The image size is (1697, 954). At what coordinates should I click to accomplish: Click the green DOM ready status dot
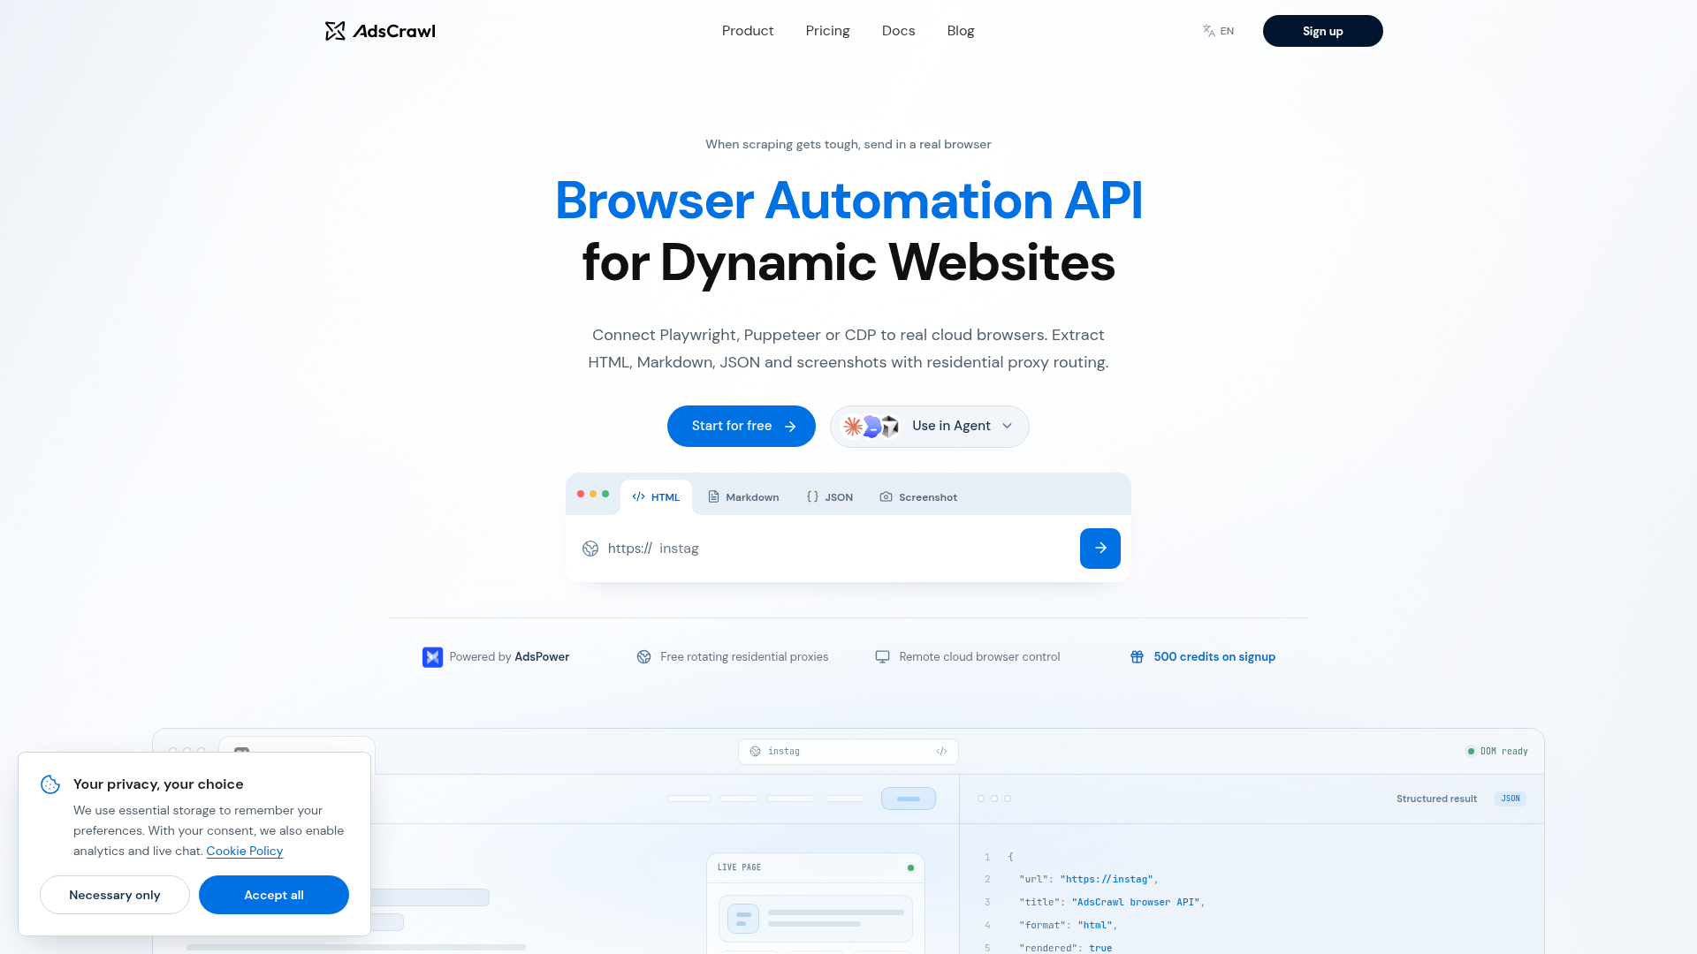[1471, 752]
